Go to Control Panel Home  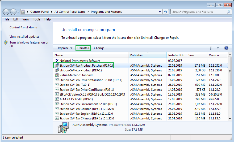point(23,27)
